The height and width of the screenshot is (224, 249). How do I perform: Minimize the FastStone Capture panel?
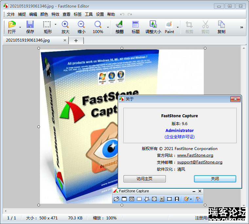194,191
